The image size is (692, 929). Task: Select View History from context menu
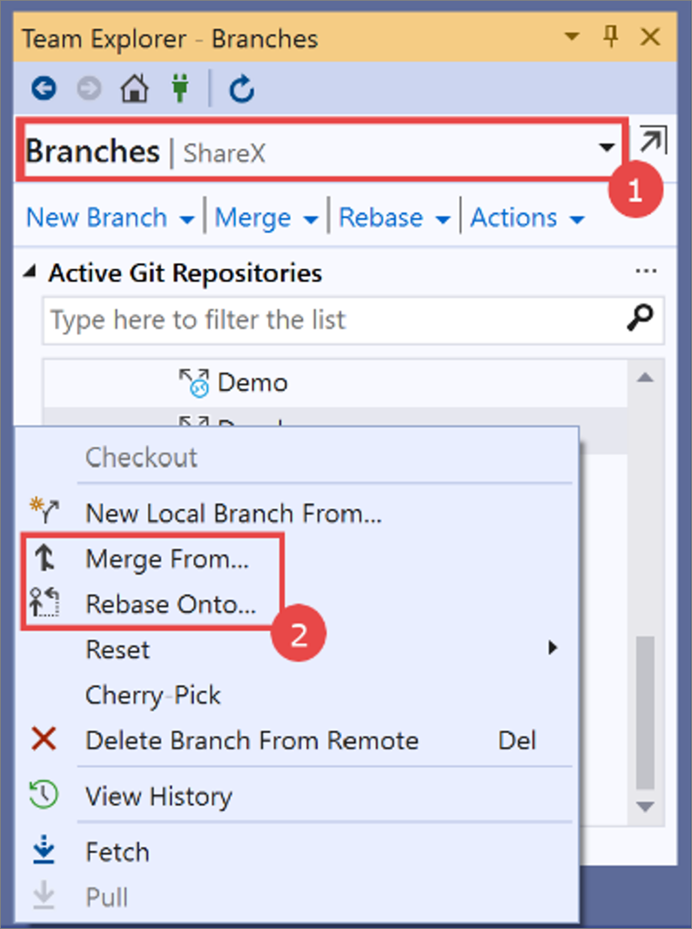158,796
